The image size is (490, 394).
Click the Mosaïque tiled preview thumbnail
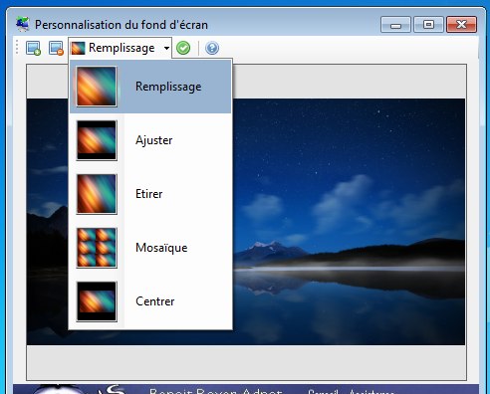(x=97, y=248)
